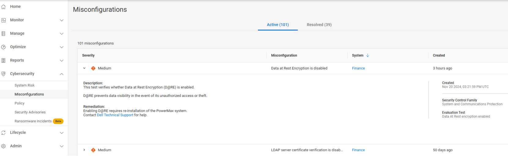Open Ransomware Incidents in sidebar

pyautogui.click(x=33, y=121)
